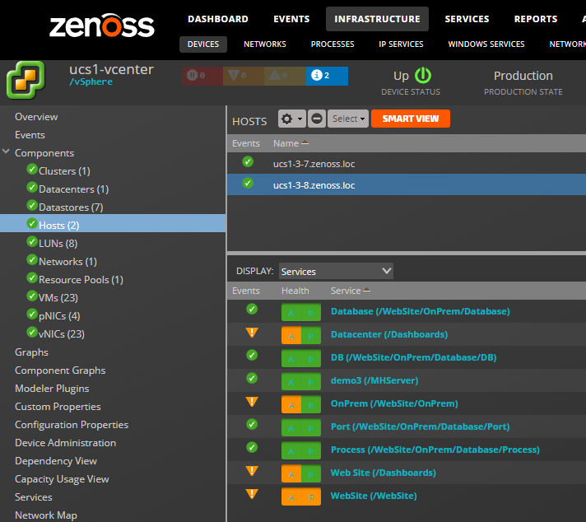586x522 pixels.
Task: Sort by the Service column header
Action: point(346,291)
